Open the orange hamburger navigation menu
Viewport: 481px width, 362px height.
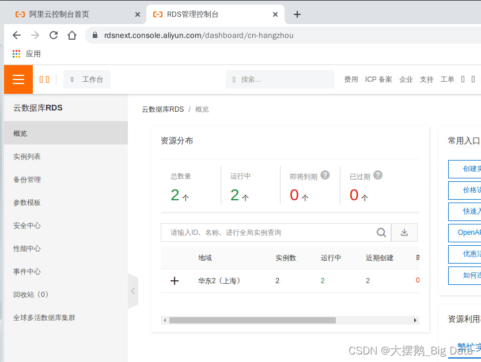[x=18, y=79]
